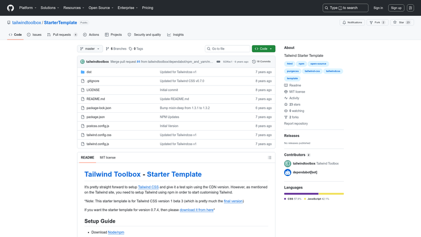Click the package.json file icon
This screenshot has height=237, width=421.
pyautogui.click(x=83, y=117)
